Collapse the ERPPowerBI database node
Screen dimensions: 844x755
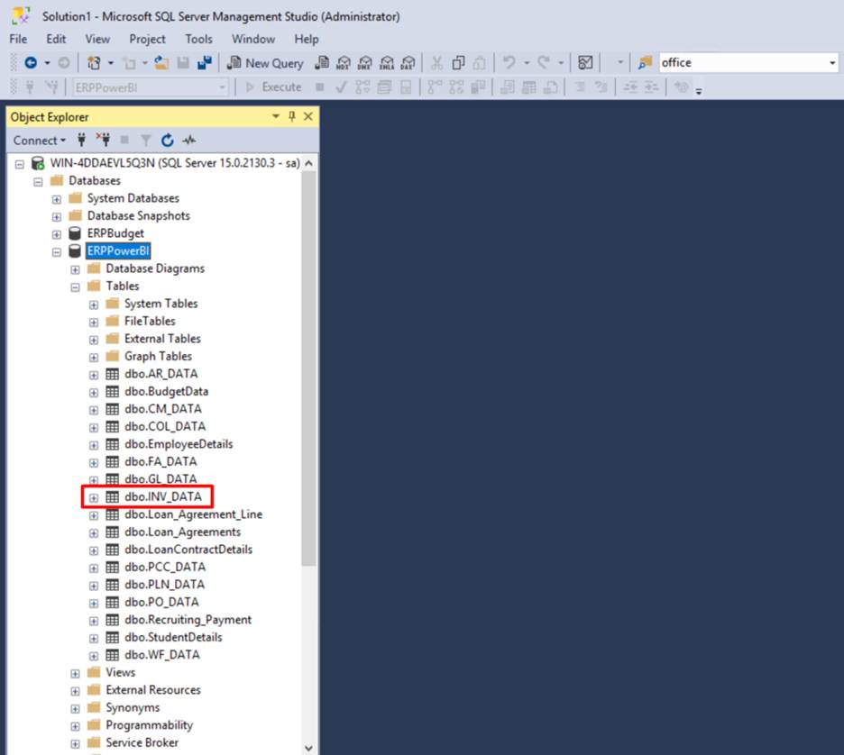[57, 252]
